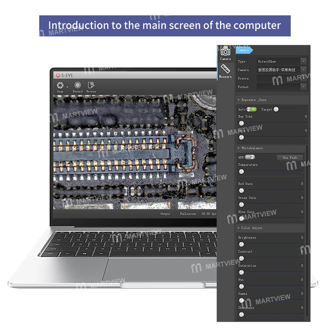This screenshot has height=330, width=330.
Task: Open the Measure ruler icon
Action: [x=225, y=70]
